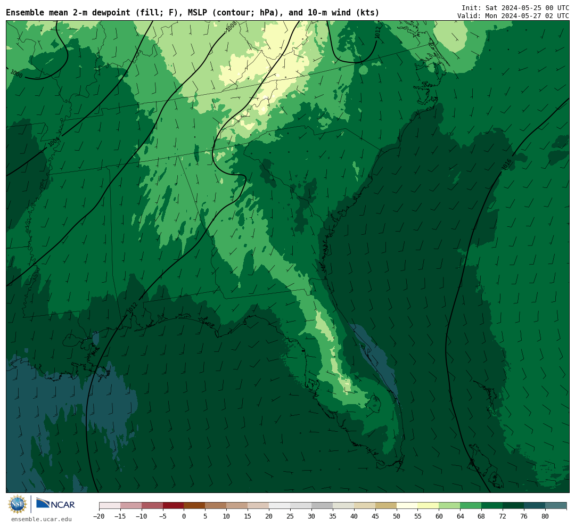Image resolution: width=575 pixels, height=526 pixels.
Task: Click the colorbar label -20
Action: click(x=99, y=516)
